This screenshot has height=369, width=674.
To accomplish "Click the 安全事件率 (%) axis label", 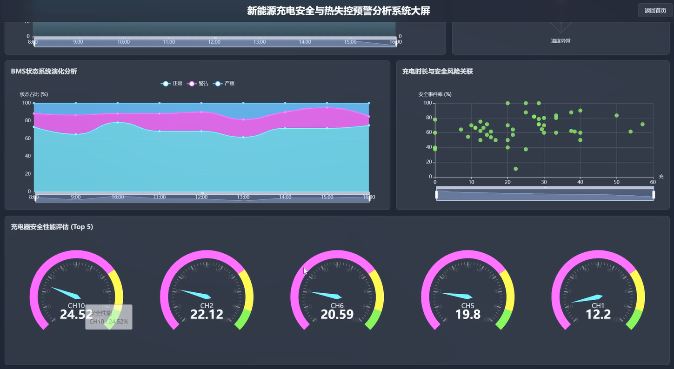I will (434, 94).
